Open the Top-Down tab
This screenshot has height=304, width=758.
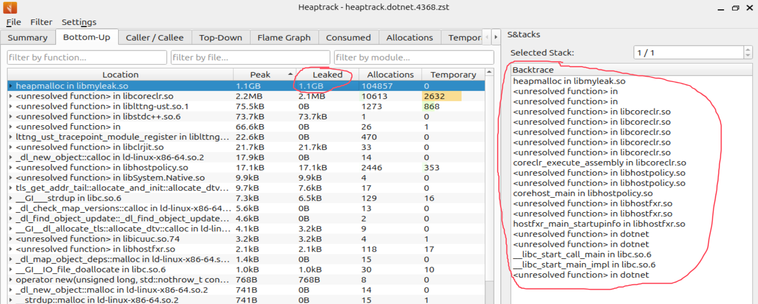pos(221,37)
